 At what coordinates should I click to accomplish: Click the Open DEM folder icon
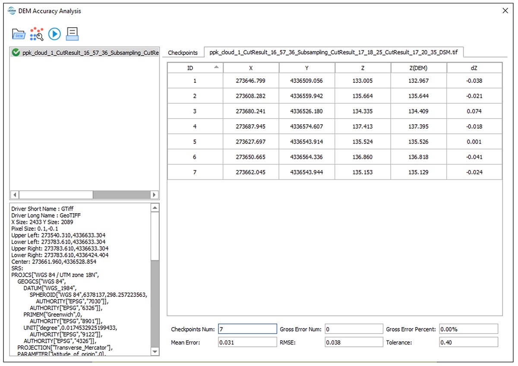(19, 34)
